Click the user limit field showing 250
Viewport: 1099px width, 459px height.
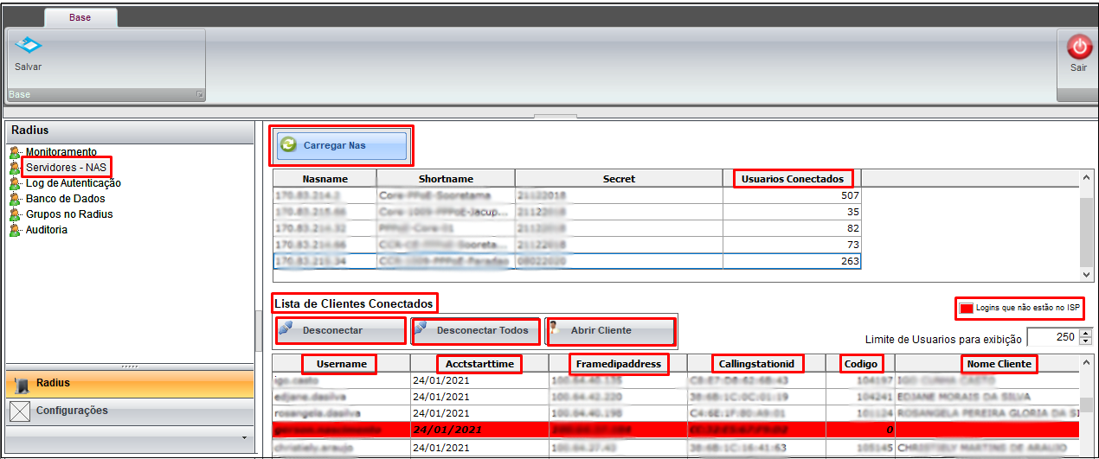(1051, 337)
